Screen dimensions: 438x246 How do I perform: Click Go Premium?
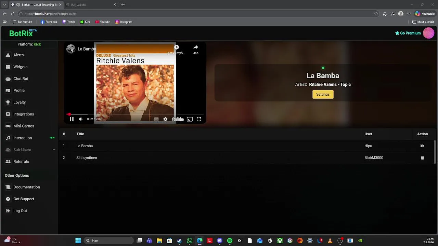(408, 33)
